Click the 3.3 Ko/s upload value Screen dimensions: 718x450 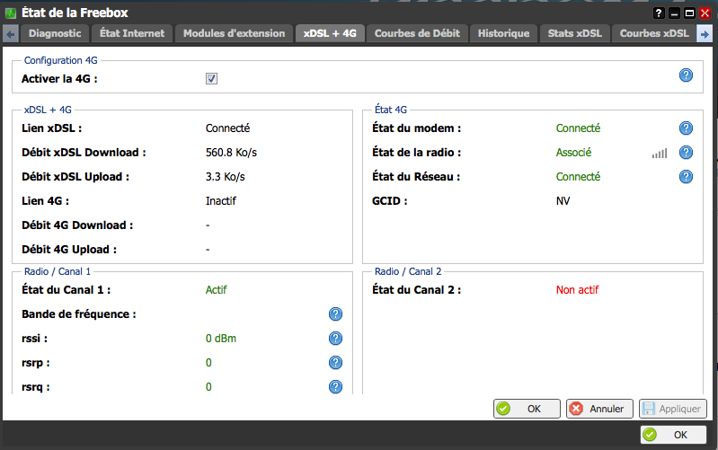[x=226, y=177]
